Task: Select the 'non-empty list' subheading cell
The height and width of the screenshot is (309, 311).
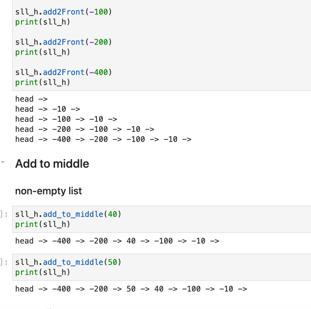Action: 48,191
